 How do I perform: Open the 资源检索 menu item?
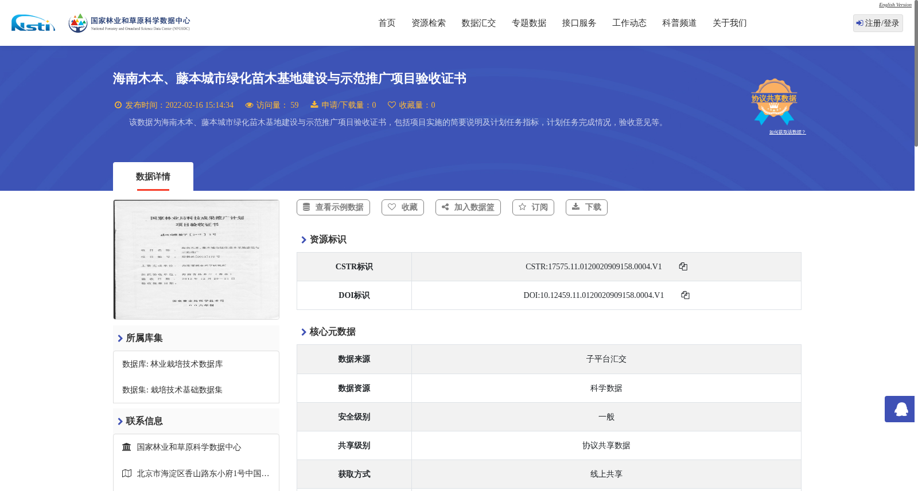tap(429, 23)
